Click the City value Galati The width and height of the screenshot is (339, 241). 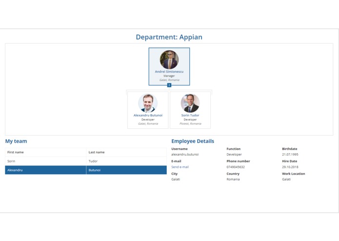(x=176, y=180)
